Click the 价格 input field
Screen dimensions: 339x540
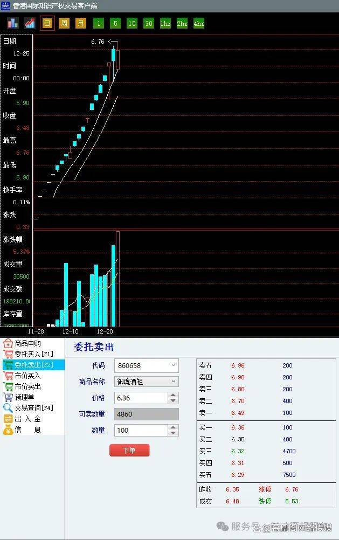click(141, 398)
